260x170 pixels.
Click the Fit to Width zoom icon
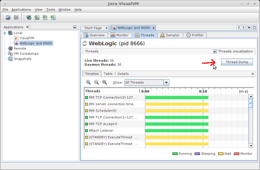(x=104, y=82)
